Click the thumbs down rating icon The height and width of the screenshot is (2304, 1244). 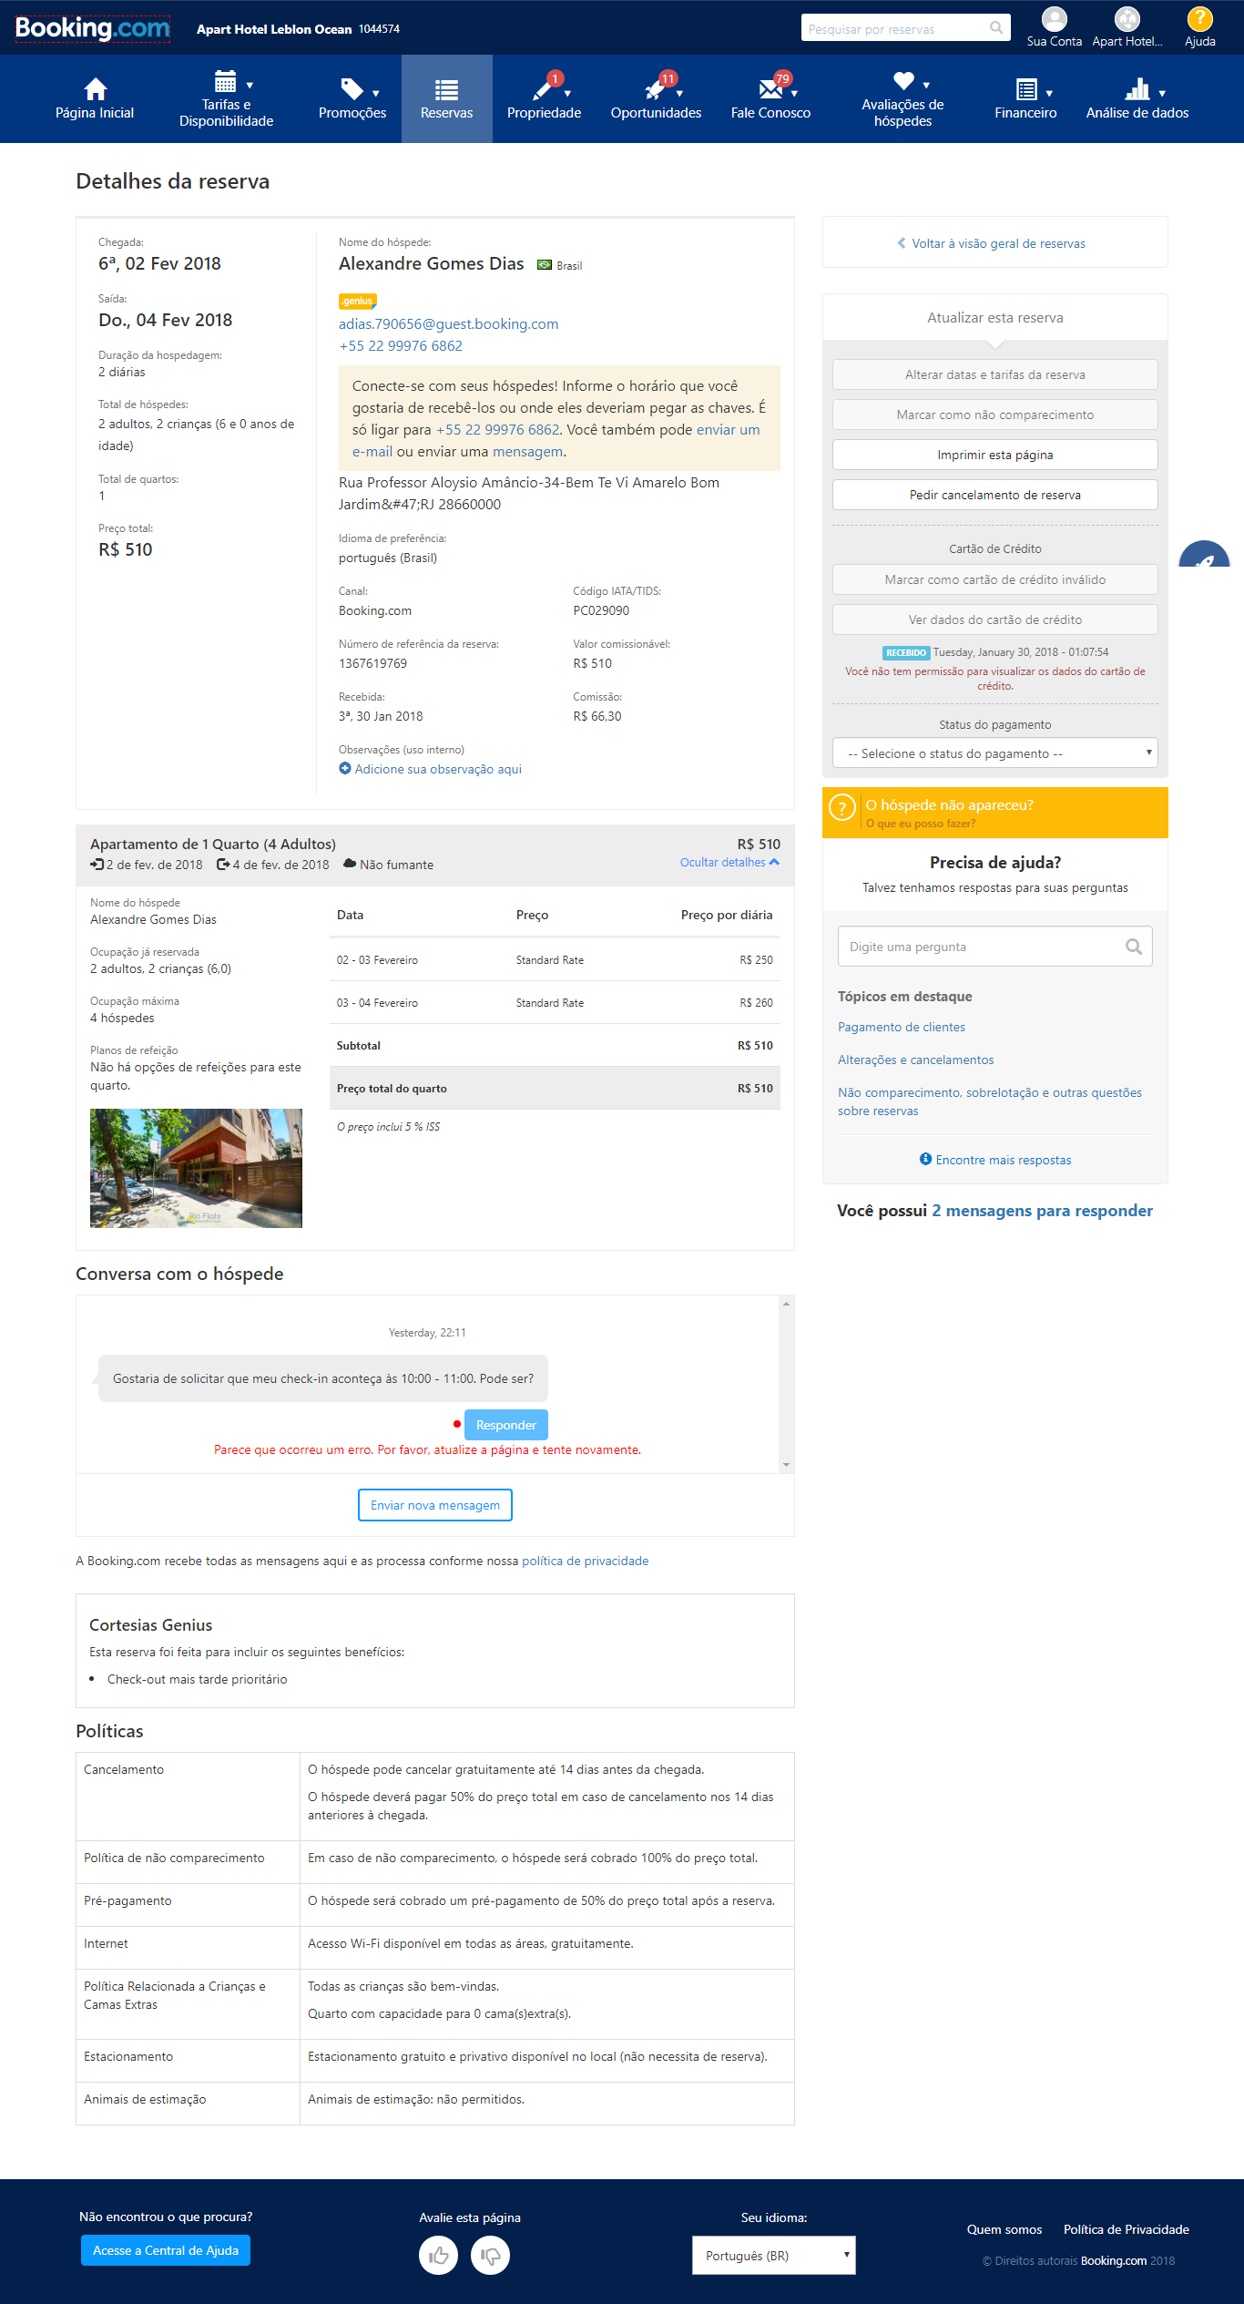[490, 2255]
